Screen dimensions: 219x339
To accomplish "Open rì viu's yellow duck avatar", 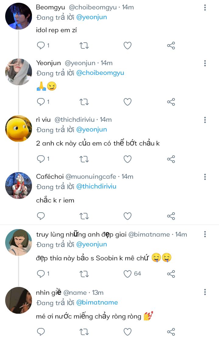I will click(19, 129).
